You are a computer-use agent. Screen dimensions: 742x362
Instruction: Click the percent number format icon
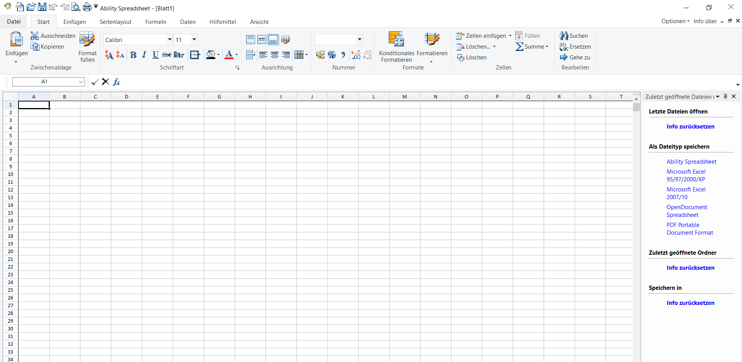tap(332, 55)
